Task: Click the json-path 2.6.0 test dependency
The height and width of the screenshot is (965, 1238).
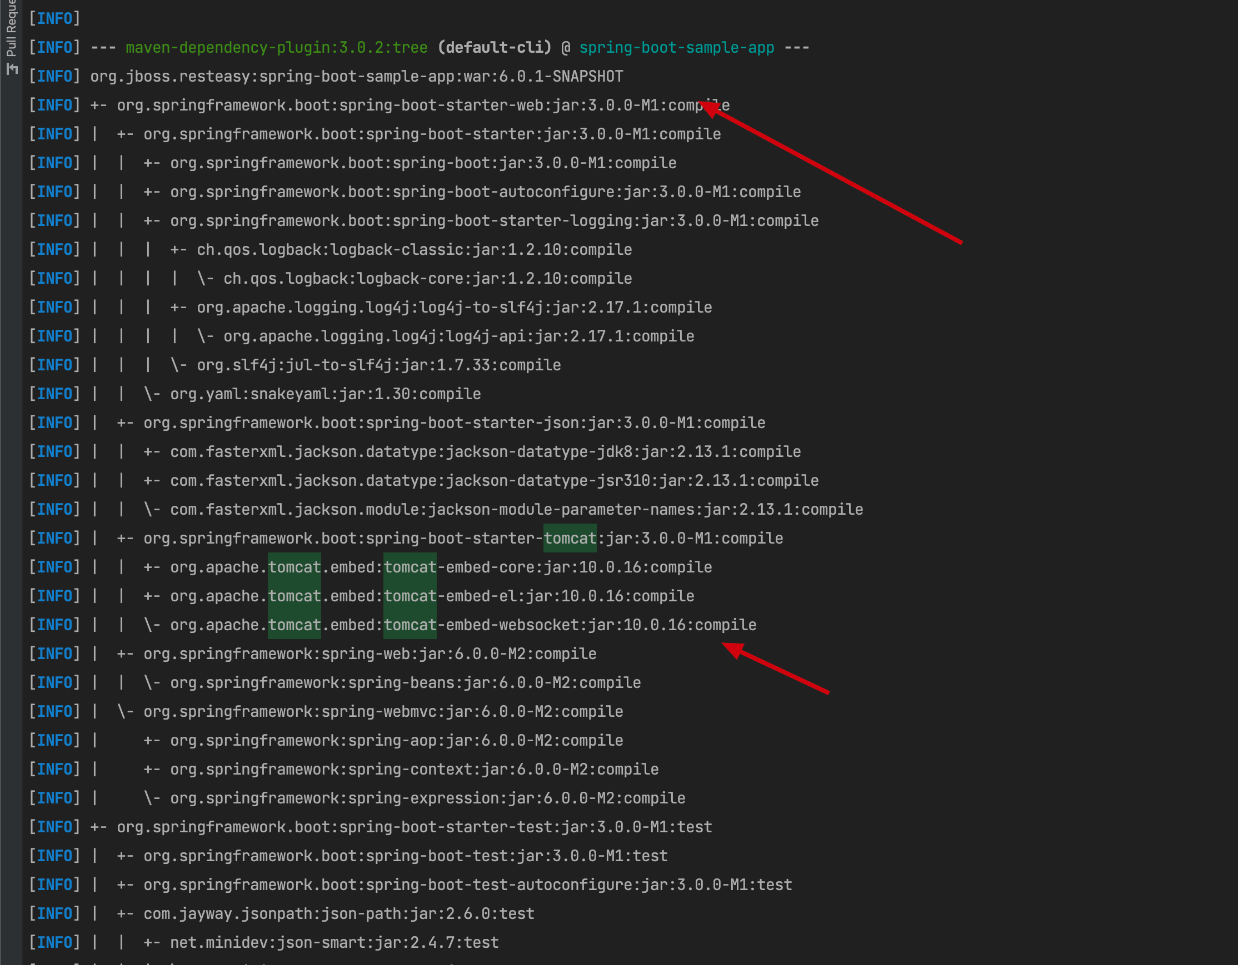Action: (x=338, y=913)
